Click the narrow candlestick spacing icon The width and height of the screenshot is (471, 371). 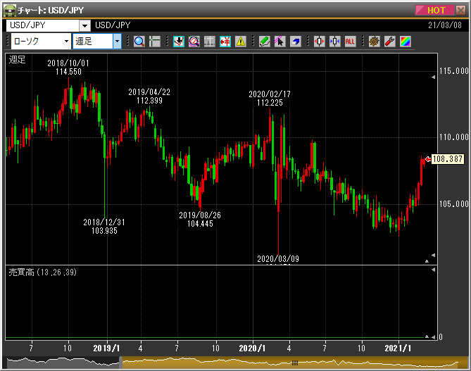click(x=334, y=42)
